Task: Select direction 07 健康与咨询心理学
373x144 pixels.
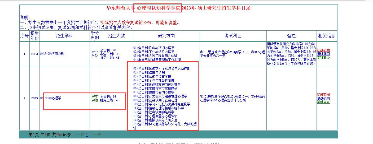Action: (154, 92)
